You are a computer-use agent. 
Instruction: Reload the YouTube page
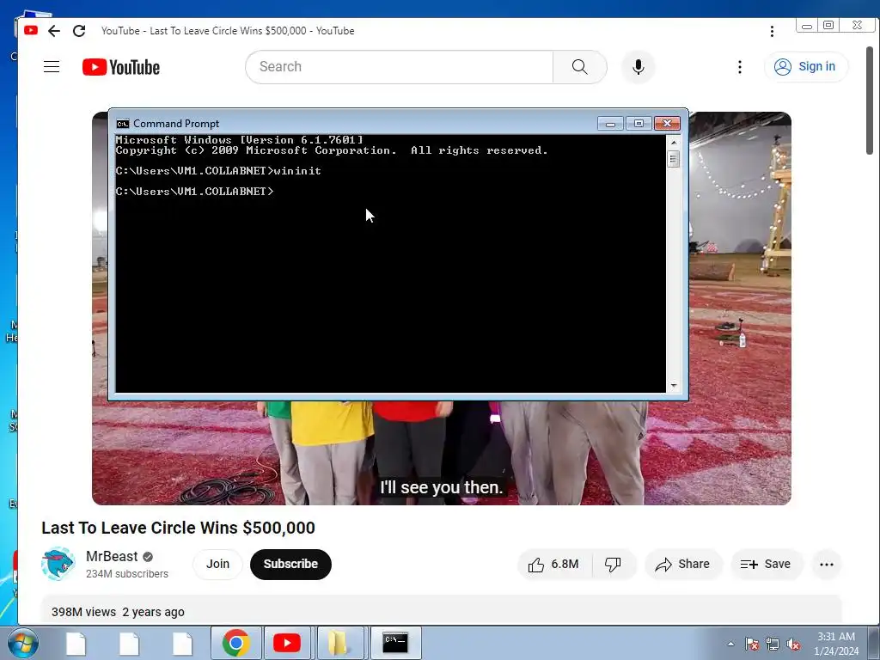(x=79, y=31)
